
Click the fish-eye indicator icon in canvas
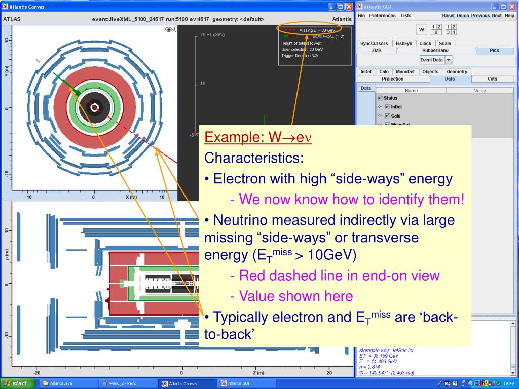[170, 30]
